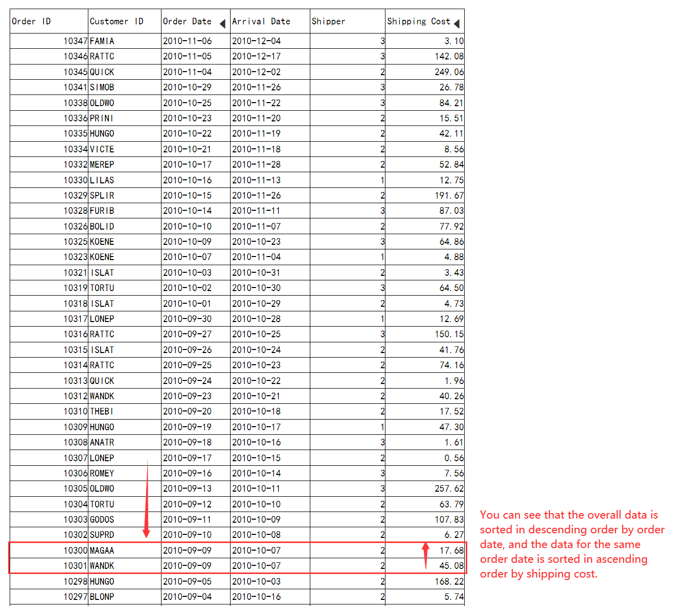Click the Arrival Date column header
The width and height of the screenshot is (678, 606).
[x=270, y=21]
